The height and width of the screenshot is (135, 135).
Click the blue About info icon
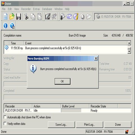point(5,26)
